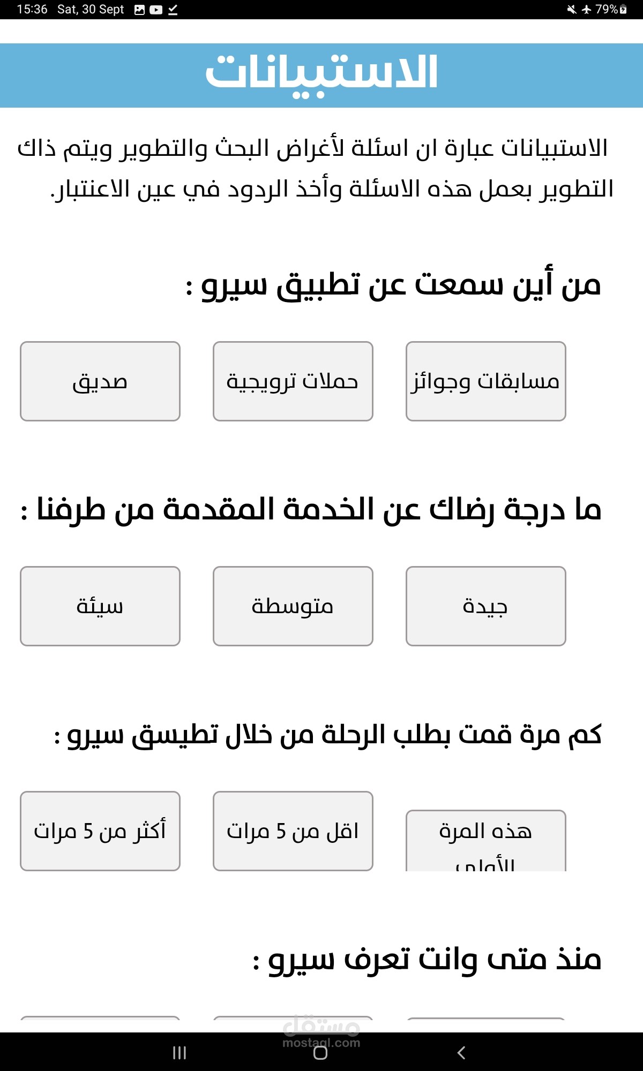Pick the مسابقات وجوائز option

tap(486, 381)
